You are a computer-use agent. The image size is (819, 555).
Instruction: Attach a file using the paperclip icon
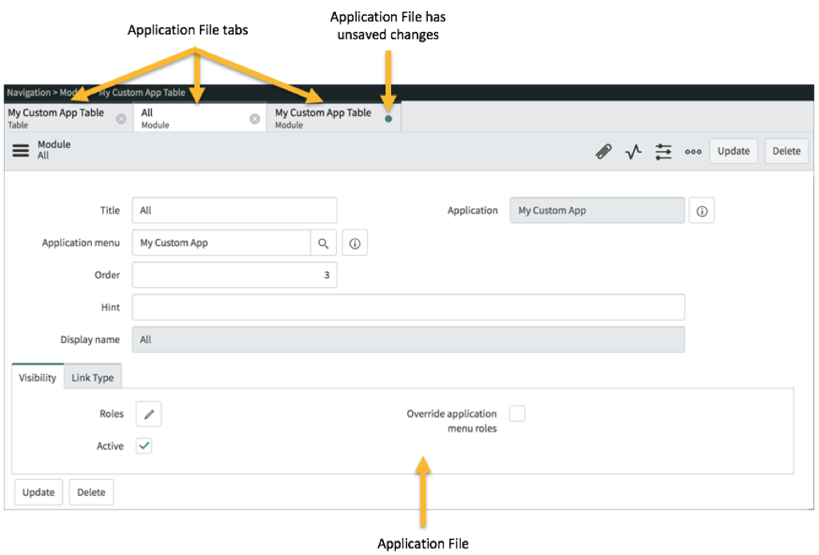[x=604, y=151]
